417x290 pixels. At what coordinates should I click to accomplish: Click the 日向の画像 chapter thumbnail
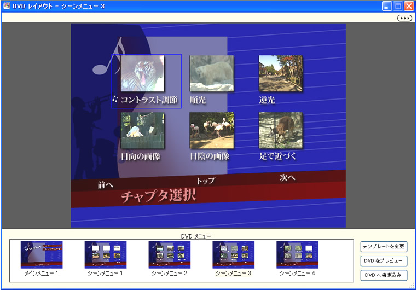point(142,131)
